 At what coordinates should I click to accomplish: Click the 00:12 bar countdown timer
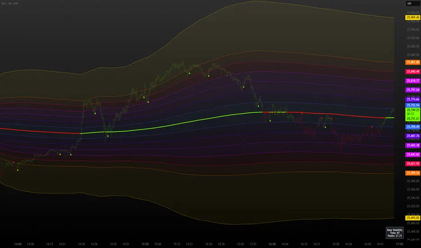click(x=410, y=114)
